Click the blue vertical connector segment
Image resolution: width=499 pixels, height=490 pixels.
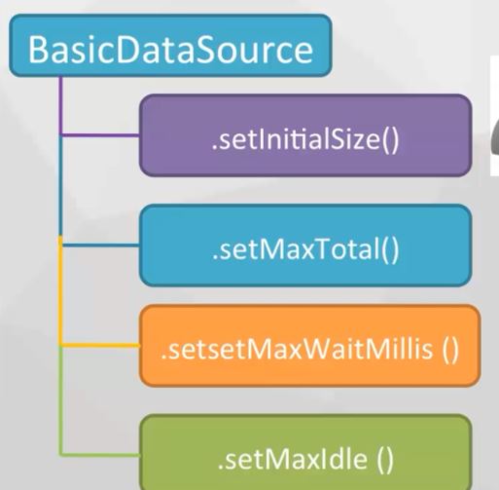(60, 185)
